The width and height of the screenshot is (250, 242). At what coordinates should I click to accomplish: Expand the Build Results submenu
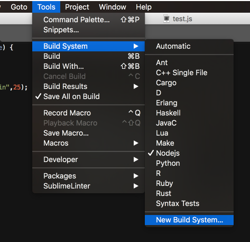coord(88,86)
